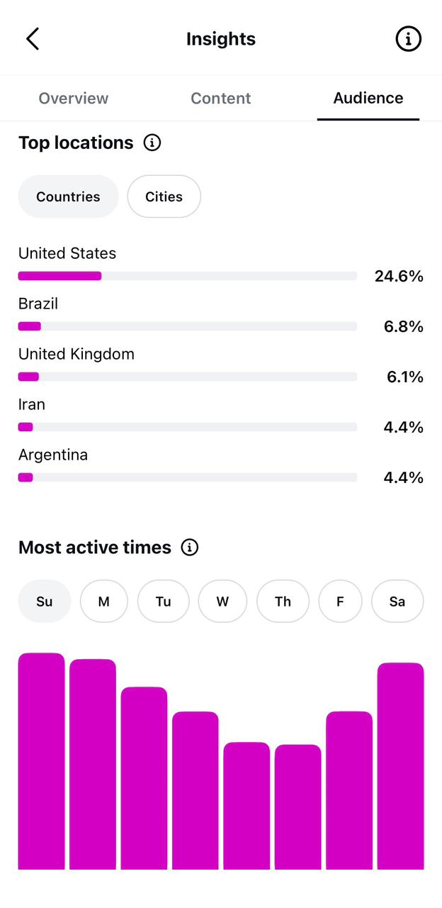
Task: Switch to the Overview tab
Action: coord(74,98)
